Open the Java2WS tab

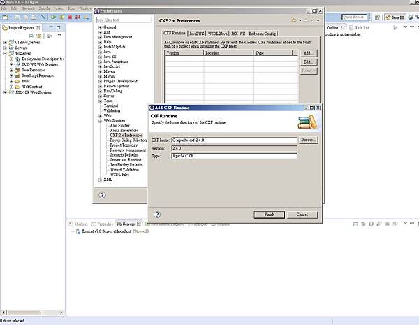197,34
